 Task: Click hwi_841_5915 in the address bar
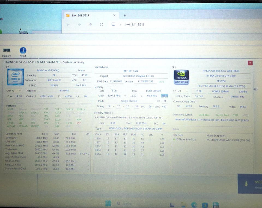[x=135, y=25]
